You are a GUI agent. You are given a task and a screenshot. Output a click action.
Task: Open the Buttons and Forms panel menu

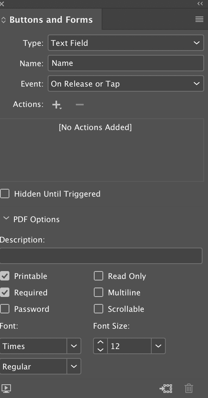(x=199, y=19)
